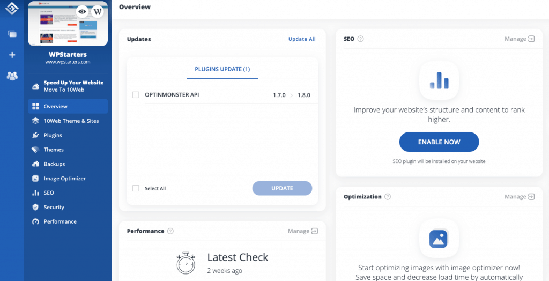Click ENABLE NOW button
Screen dimensions: 549x281
tap(439, 142)
